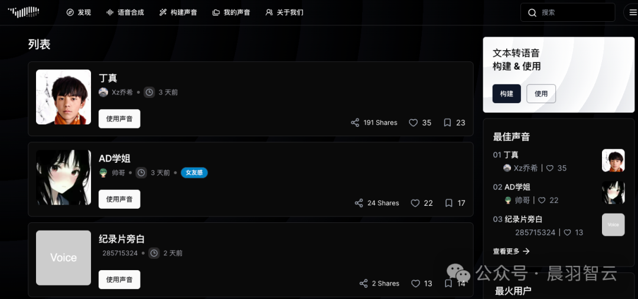638x299 pixels.
Task: Click the heart icon on 丁真 card
Action: click(x=413, y=123)
